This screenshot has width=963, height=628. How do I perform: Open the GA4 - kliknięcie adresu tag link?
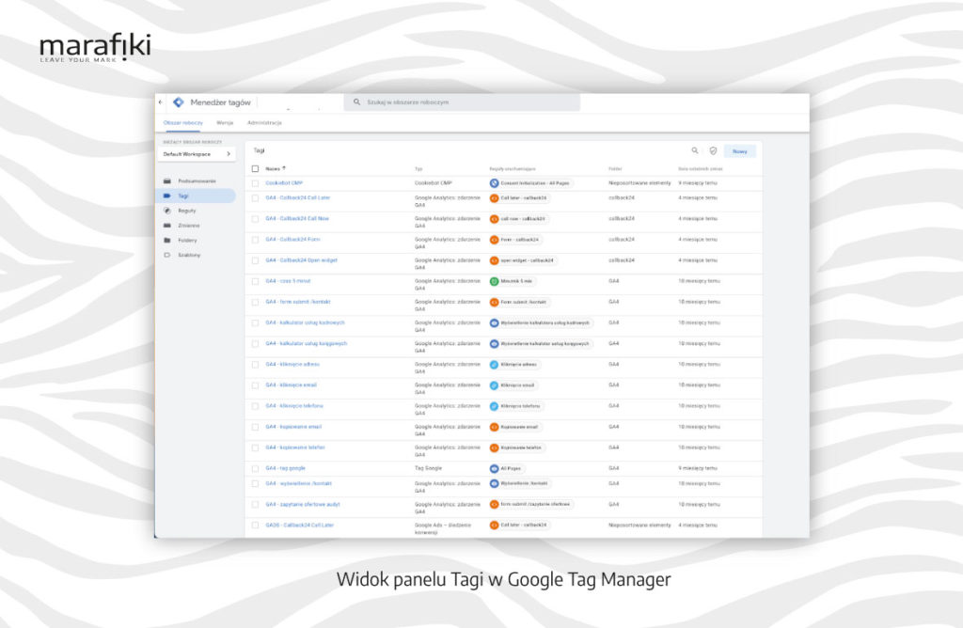(292, 364)
